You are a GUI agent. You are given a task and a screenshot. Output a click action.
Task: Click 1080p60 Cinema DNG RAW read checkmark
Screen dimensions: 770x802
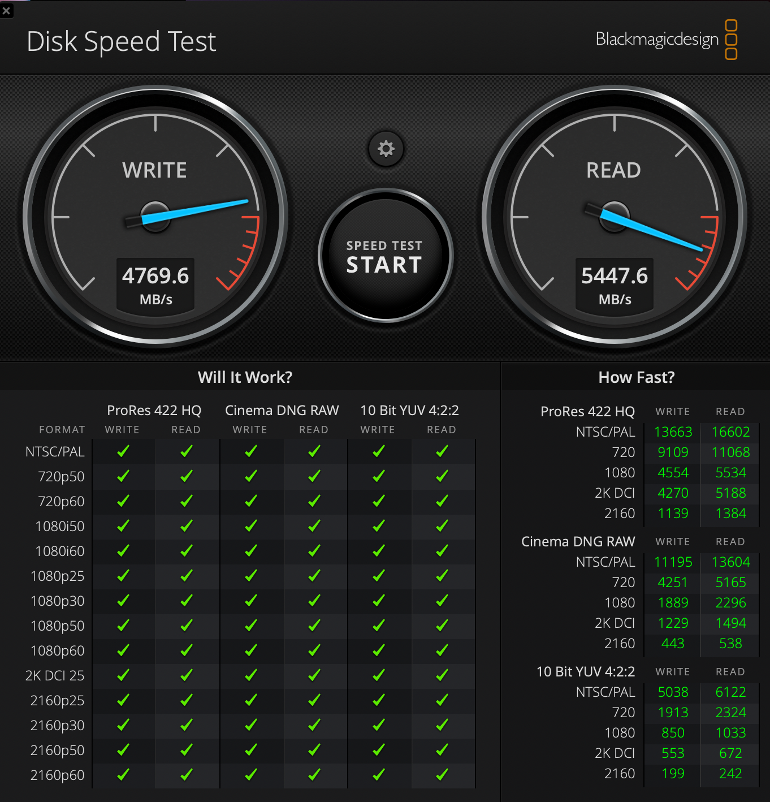click(314, 650)
